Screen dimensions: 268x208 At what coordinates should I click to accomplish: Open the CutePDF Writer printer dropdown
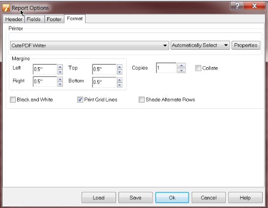point(89,45)
